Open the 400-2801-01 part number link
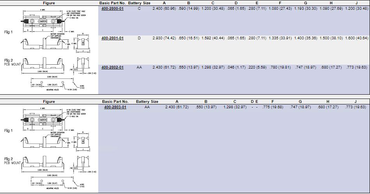This screenshot has height=194, width=370. click(x=112, y=38)
